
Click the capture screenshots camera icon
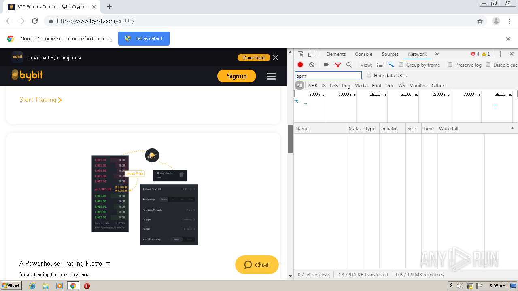(x=327, y=65)
